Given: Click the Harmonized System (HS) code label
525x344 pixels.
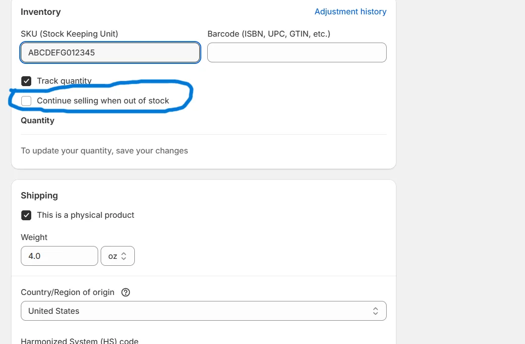Looking at the screenshot, I should pos(79,341).
